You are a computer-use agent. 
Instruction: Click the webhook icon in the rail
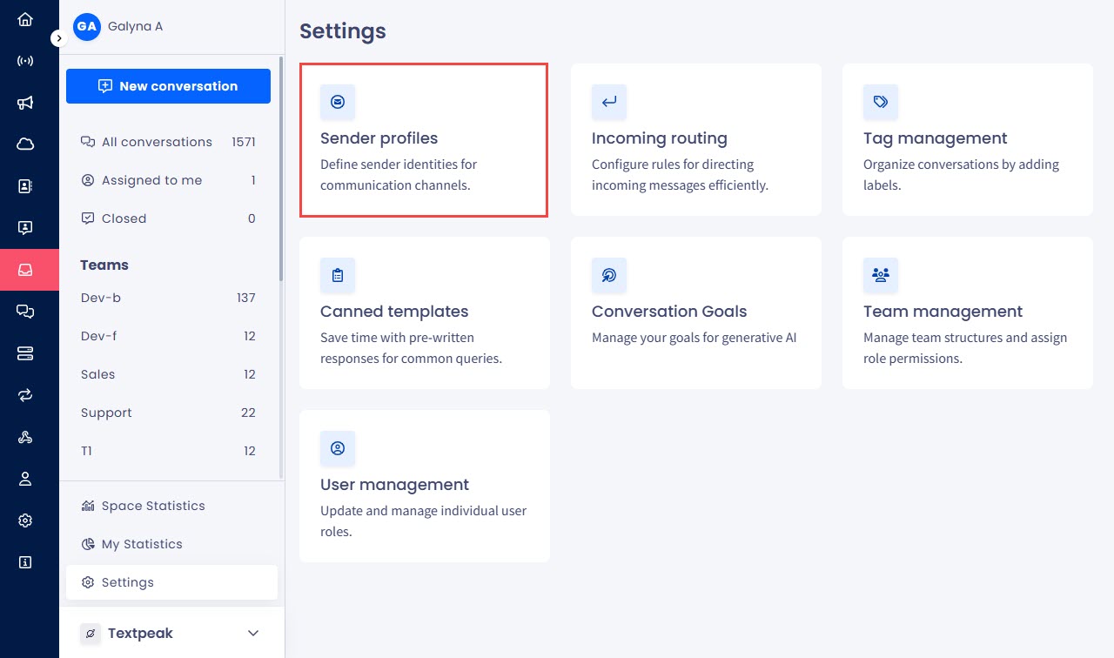click(25, 437)
